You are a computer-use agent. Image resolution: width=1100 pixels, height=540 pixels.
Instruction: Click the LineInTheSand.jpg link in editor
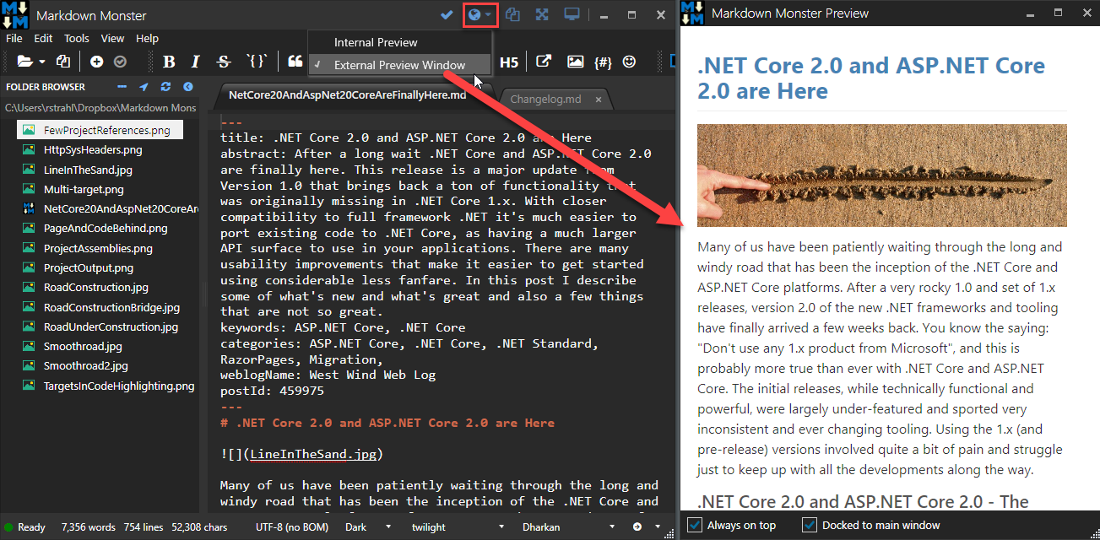pyautogui.click(x=312, y=454)
